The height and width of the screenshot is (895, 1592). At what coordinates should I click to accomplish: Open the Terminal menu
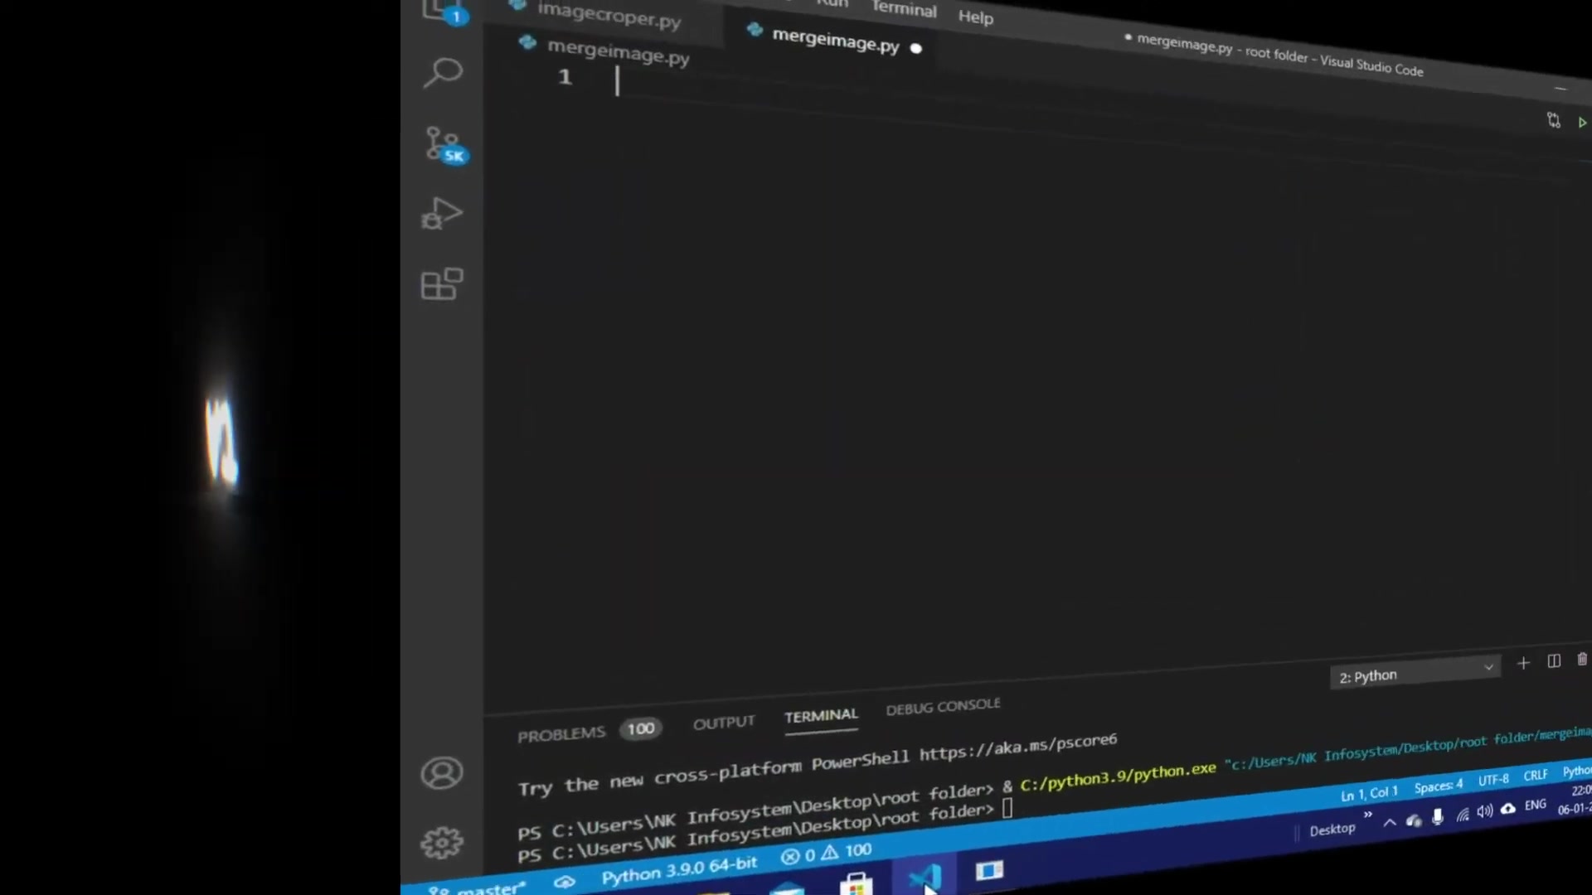904,9
